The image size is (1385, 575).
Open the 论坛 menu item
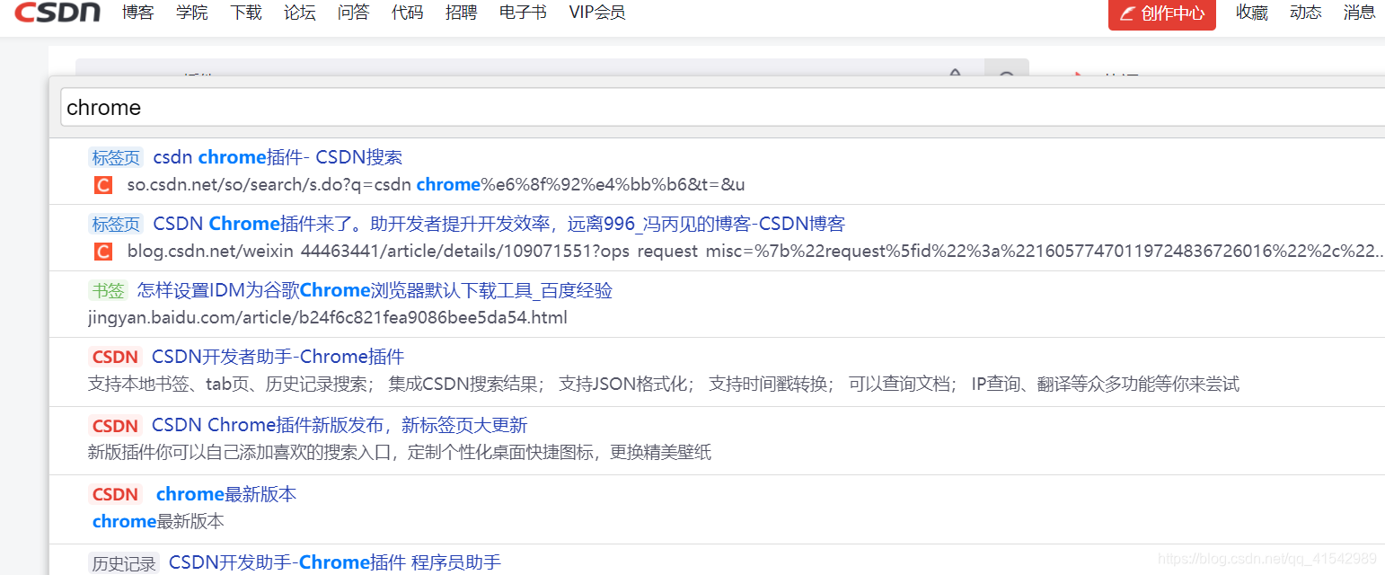coord(300,13)
